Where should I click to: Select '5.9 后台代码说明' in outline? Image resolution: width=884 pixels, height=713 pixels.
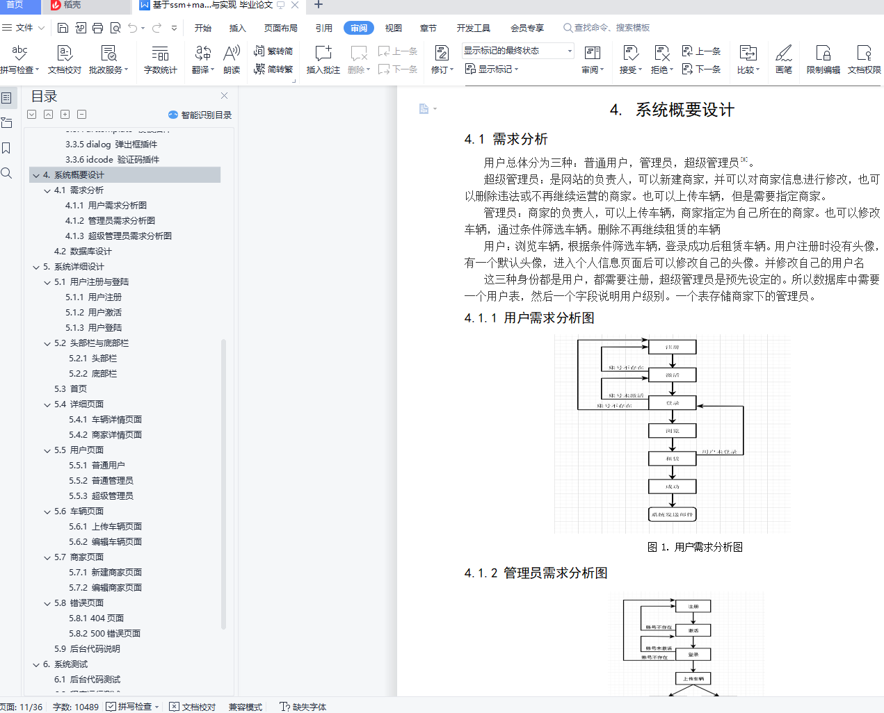pyautogui.click(x=87, y=649)
